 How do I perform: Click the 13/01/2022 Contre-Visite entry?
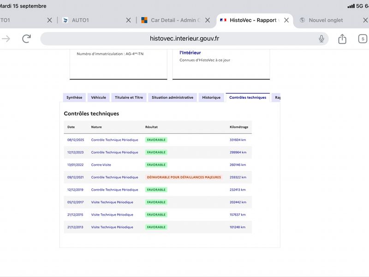(x=158, y=165)
